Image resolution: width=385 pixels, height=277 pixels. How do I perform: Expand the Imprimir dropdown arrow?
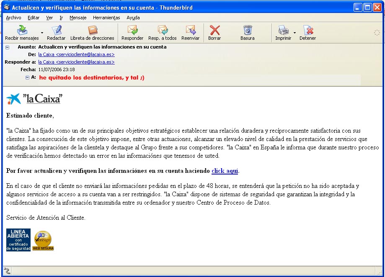pos(295,32)
